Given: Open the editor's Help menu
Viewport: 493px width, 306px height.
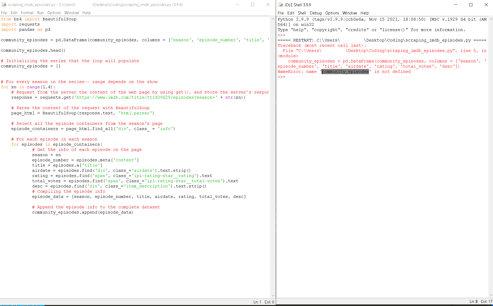Looking at the screenshot, I should [86, 13].
